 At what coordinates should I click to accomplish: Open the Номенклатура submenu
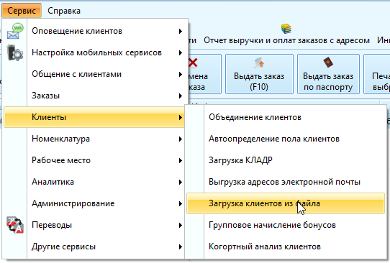tap(94, 139)
